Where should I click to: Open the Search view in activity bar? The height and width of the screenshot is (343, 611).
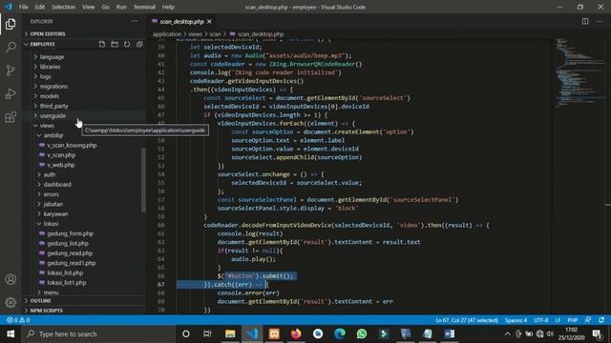(x=11, y=47)
